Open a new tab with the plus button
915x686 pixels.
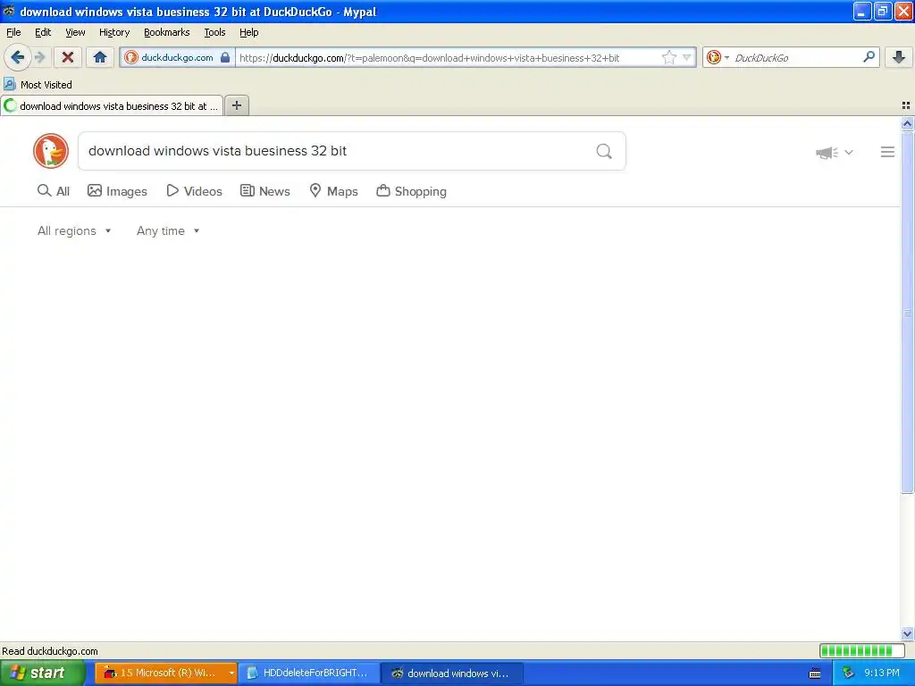pos(236,105)
